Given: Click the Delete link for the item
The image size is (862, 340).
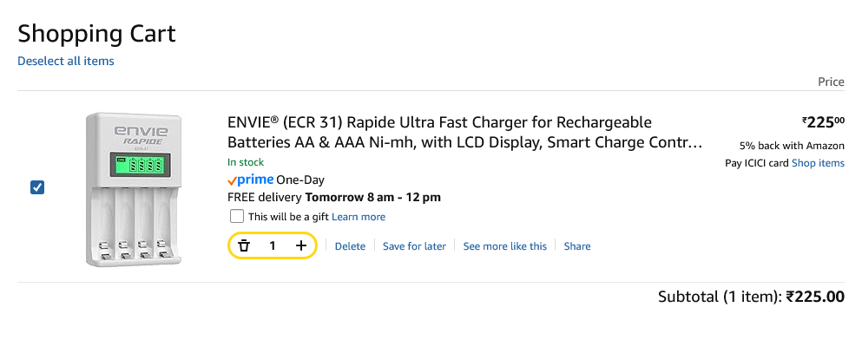Looking at the screenshot, I should coord(350,246).
